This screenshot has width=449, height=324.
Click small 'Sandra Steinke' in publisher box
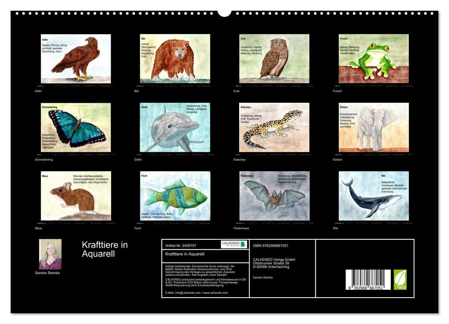click(x=263, y=277)
